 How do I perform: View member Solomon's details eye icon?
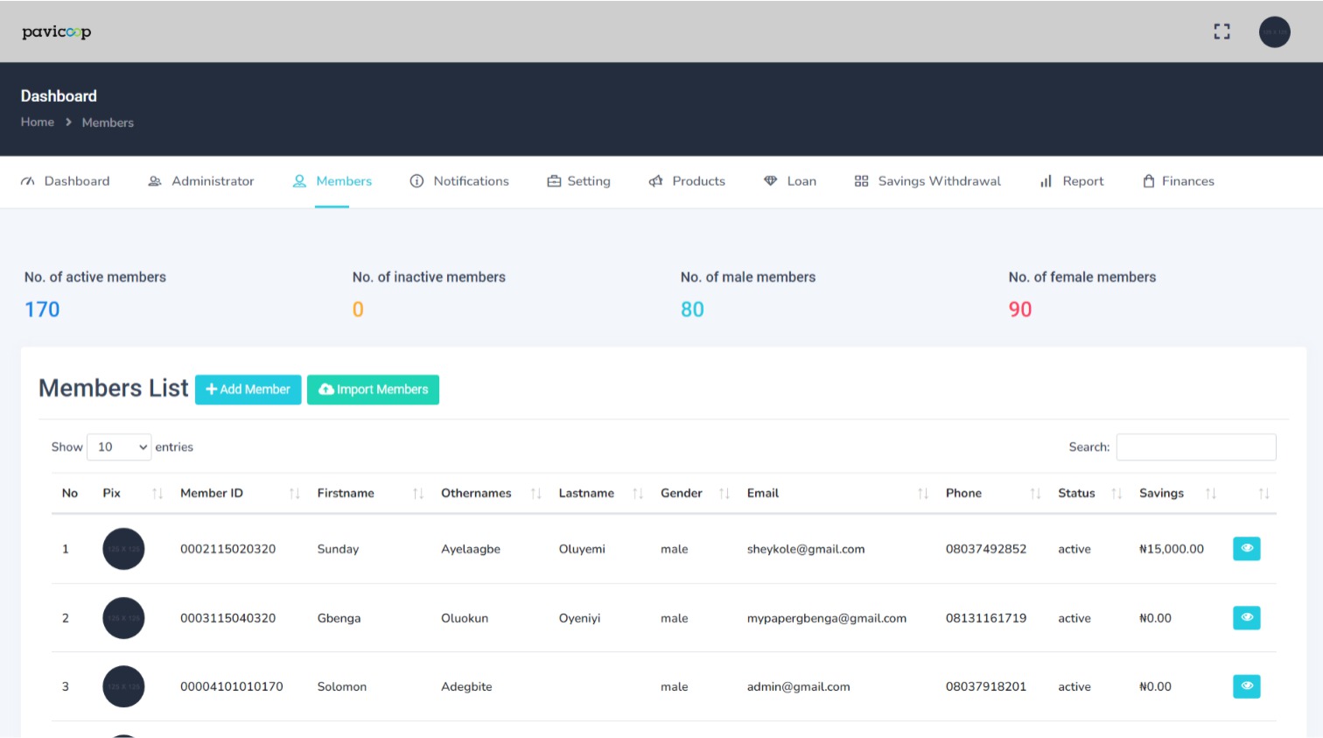coord(1247,685)
